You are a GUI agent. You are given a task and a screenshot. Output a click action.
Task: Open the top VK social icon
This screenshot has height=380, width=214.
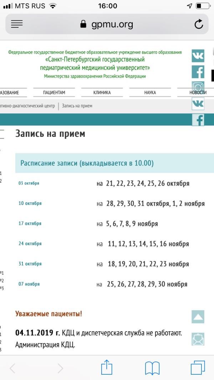198,56
